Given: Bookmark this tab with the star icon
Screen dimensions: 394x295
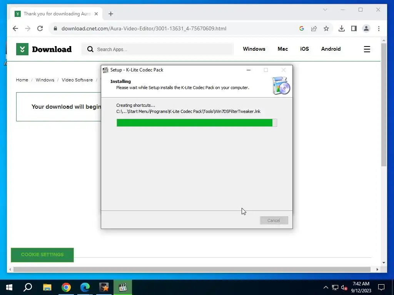Looking at the screenshot, I should click(326, 28).
